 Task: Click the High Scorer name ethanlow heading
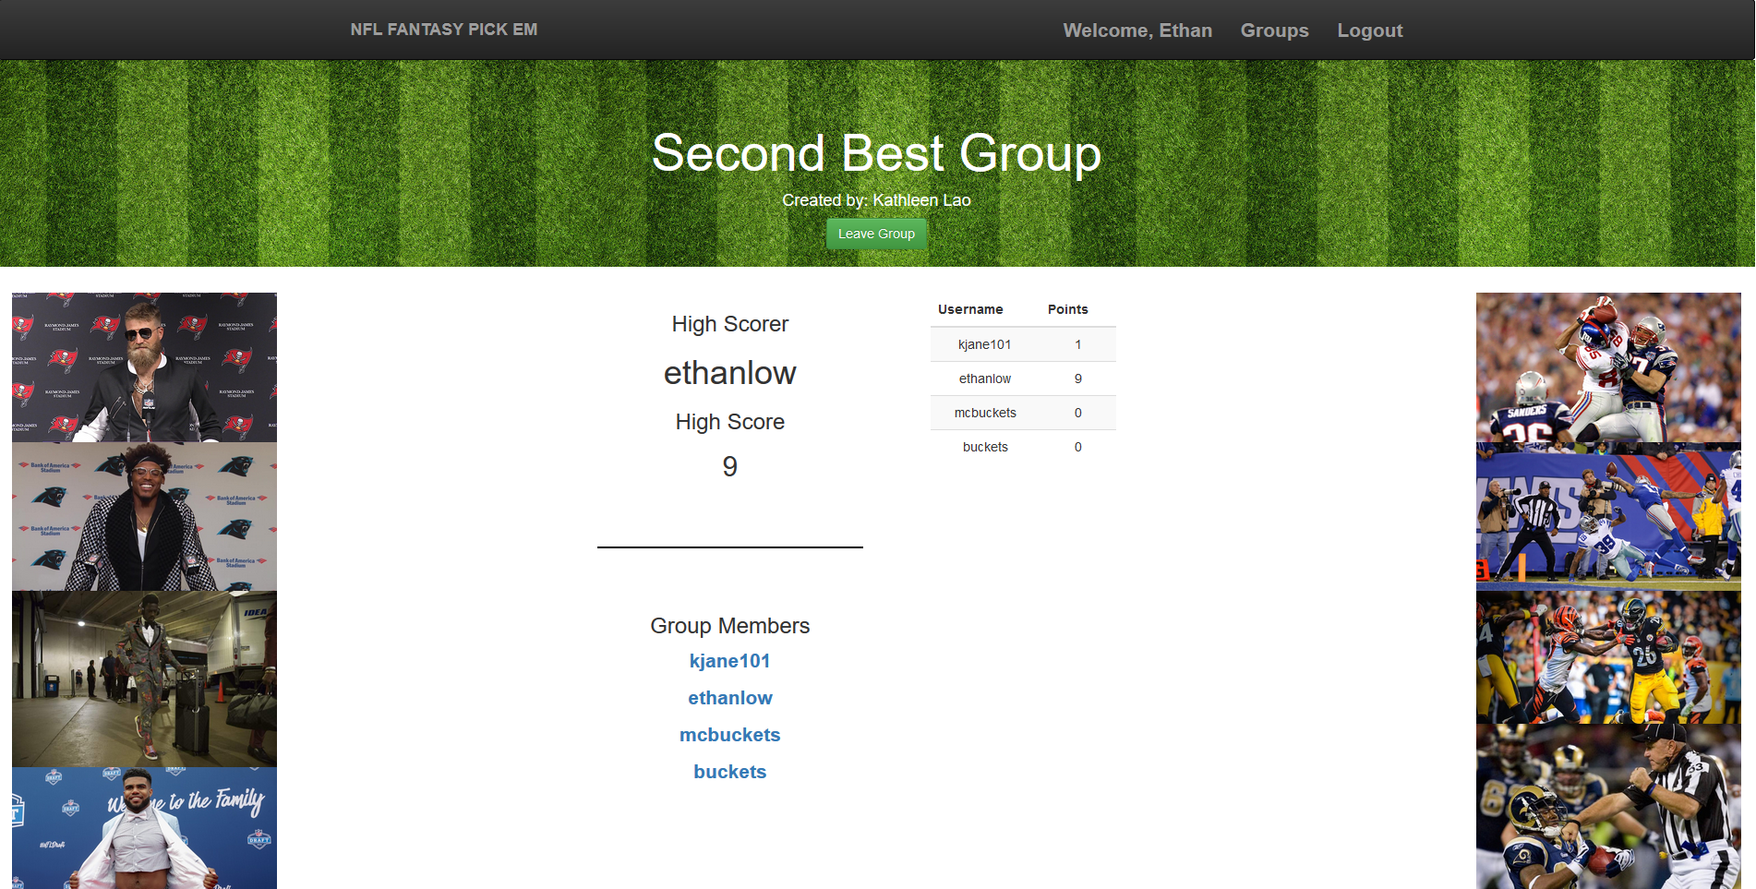[729, 373]
